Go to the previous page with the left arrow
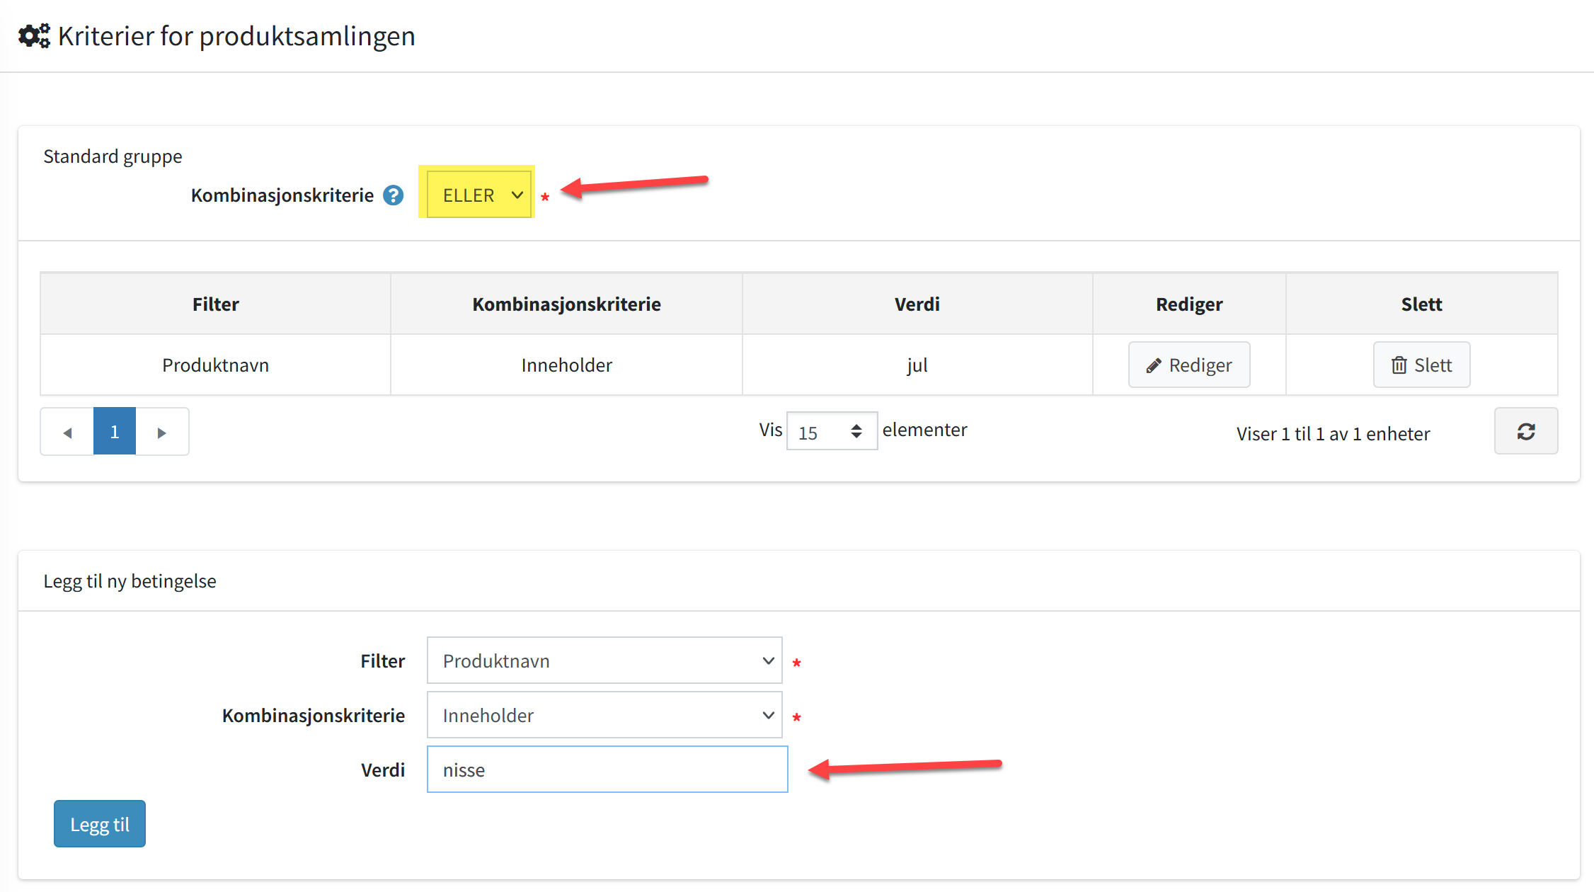Screen dimensions: 1594x892 67,432
